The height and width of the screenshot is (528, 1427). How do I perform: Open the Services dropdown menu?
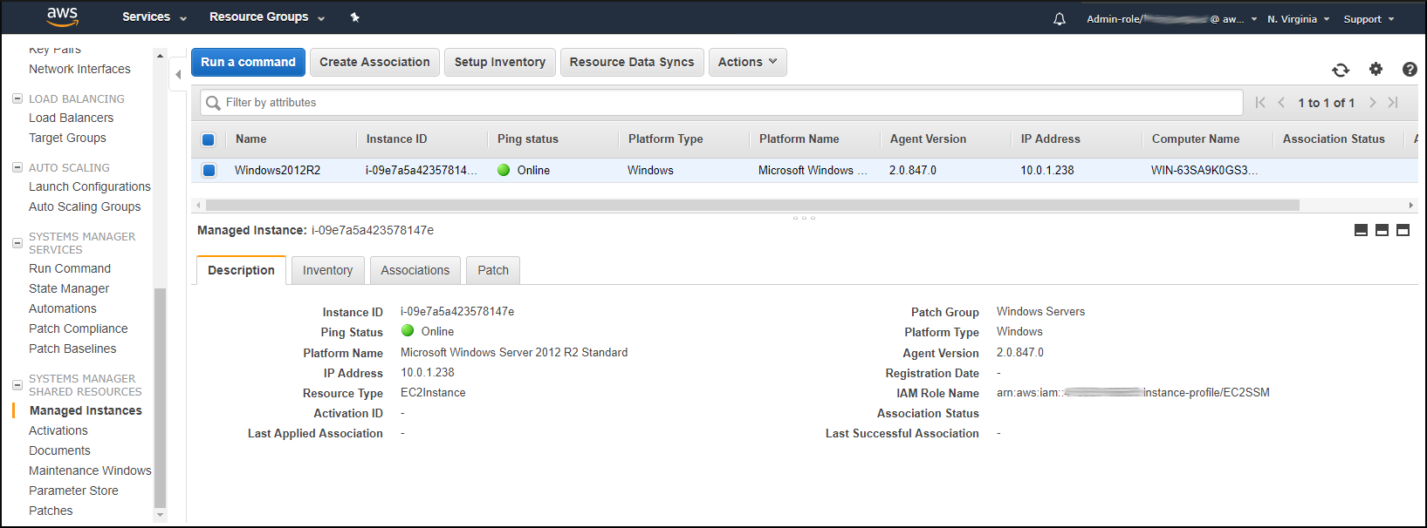click(154, 17)
